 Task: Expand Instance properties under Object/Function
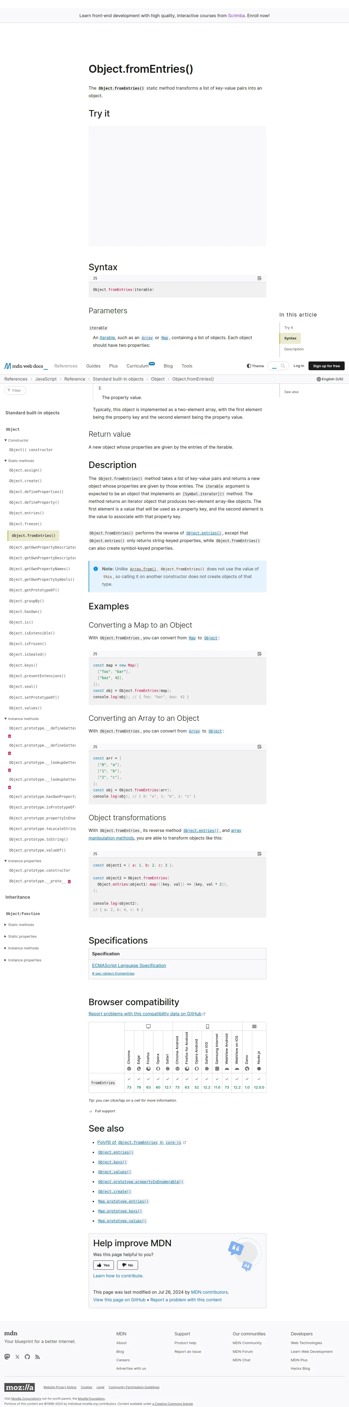[x=23, y=960]
